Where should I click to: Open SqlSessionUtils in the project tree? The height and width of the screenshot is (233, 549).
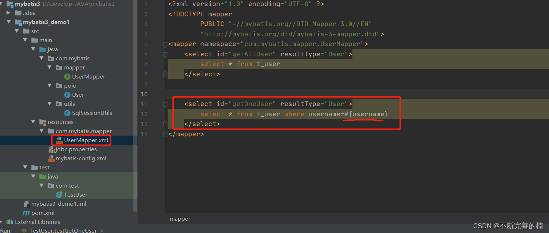pyautogui.click(x=92, y=113)
